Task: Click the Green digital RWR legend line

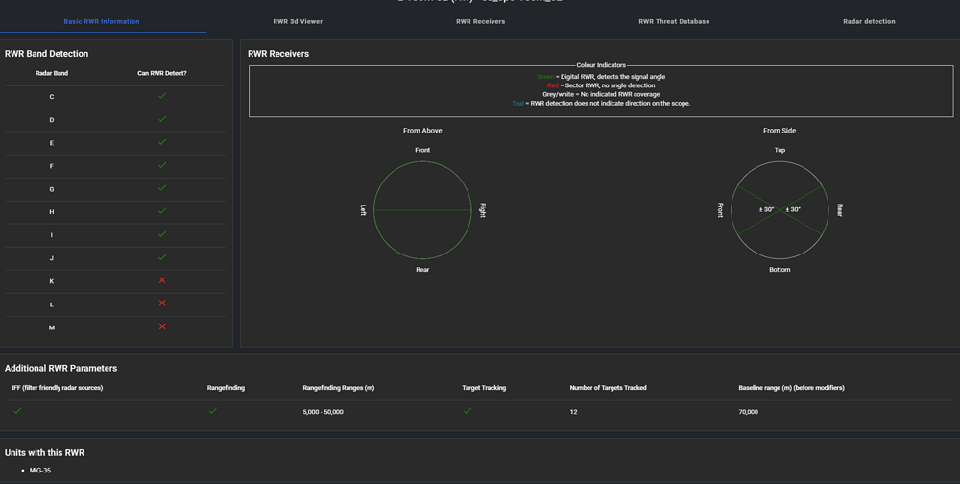Action: [601, 77]
